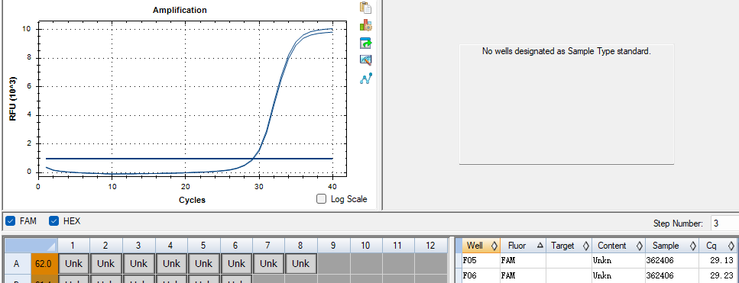Viewport: 739px width, 283px height.
Task: Select plate column 7 header
Action: 269,246
